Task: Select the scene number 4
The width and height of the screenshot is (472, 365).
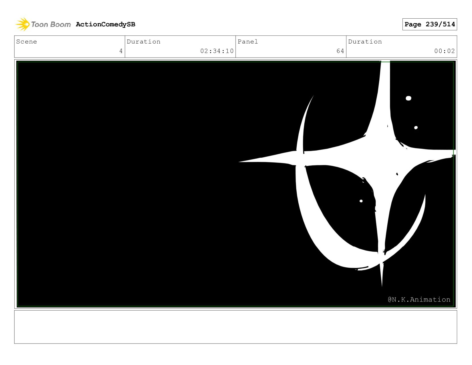Action: point(121,51)
